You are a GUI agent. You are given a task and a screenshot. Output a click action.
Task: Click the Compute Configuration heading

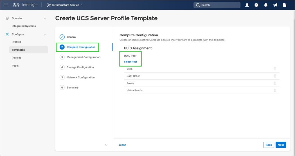click(x=139, y=35)
